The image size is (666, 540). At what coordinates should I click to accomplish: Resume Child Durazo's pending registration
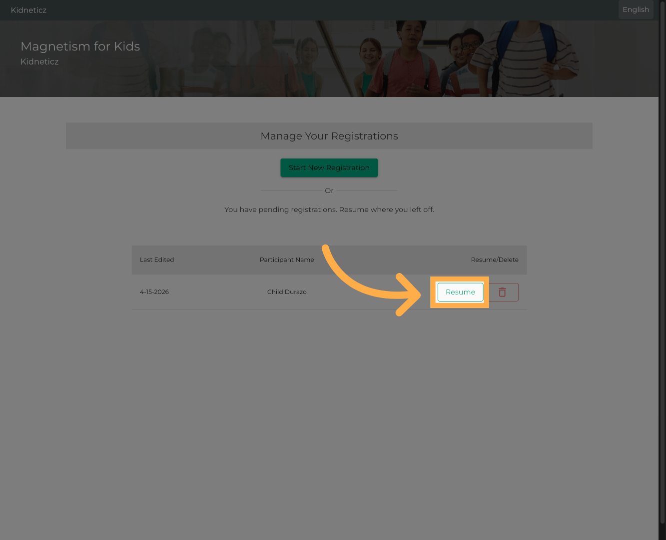pyautogui.click(x=460, y=292)
